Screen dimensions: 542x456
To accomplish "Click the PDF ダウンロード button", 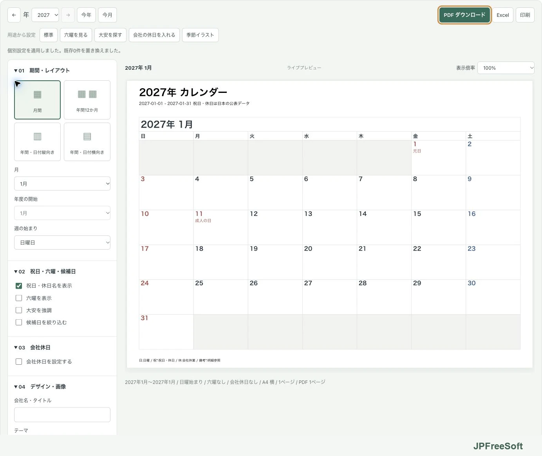I will pos(464,15).
